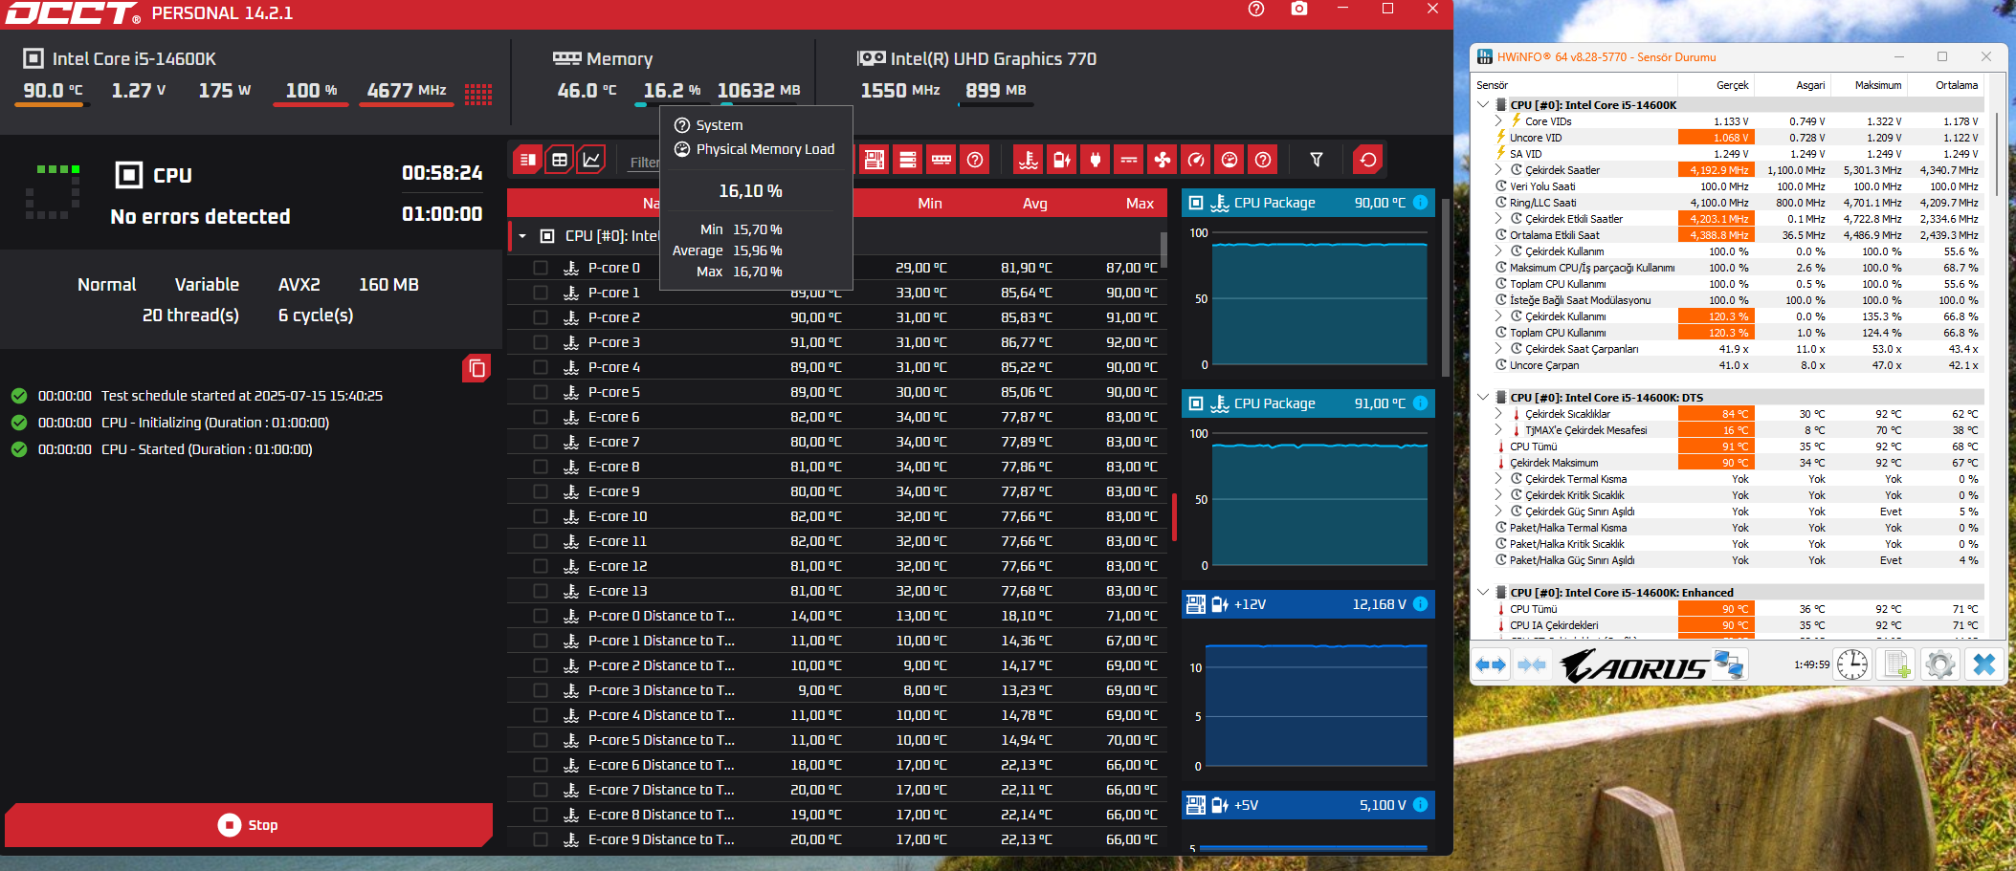Copy test log with clipboard icon
Viewport: 2016px width, 871px height.
coord(476,368)
